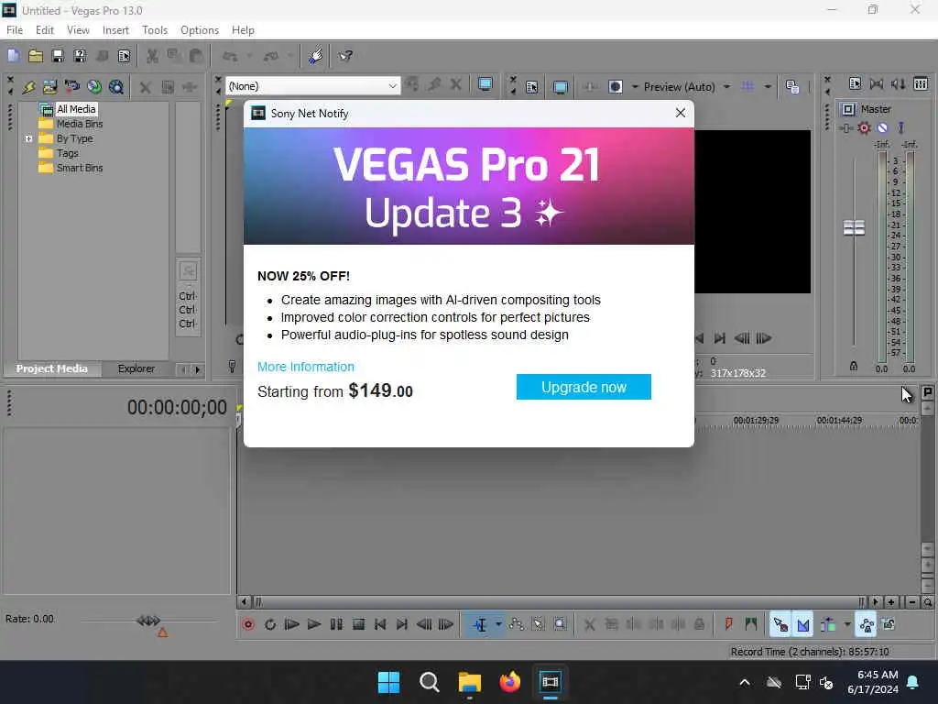Open the Tools menu
Image resolution: width=938 pixels, height=704 pixels.
tap(155, 30)
